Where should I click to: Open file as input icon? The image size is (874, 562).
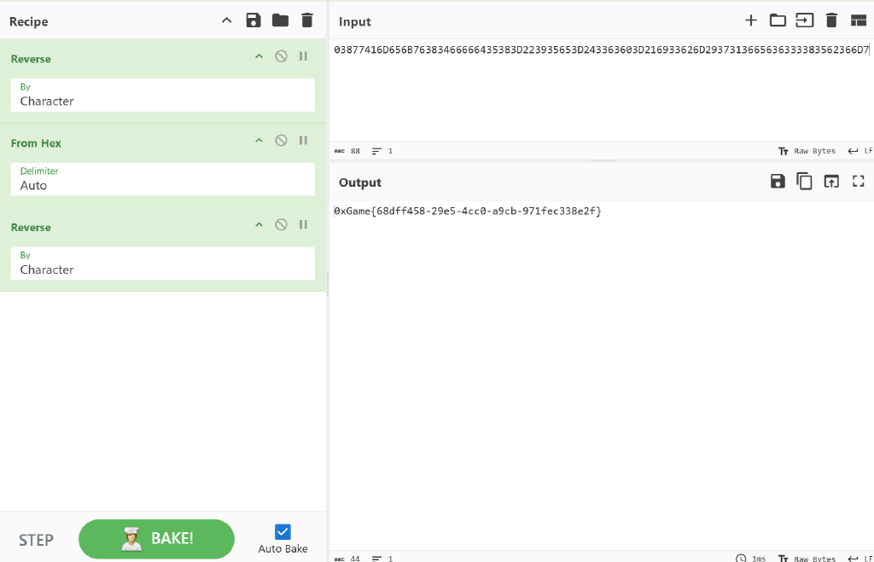point(805,20)
